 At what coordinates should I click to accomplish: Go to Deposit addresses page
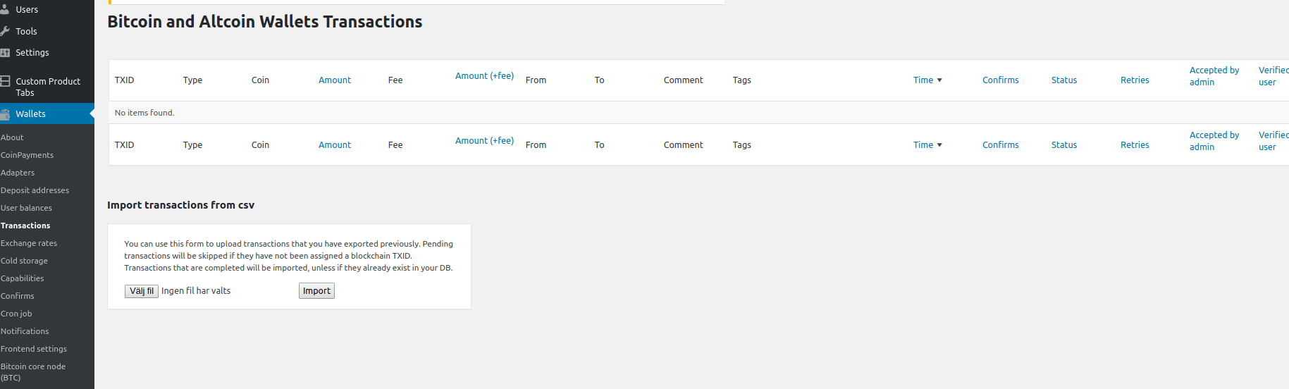click(35, 190)
